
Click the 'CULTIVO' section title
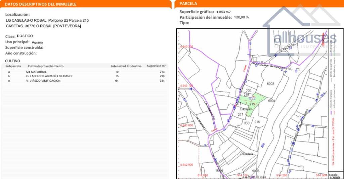coord(12,61)
